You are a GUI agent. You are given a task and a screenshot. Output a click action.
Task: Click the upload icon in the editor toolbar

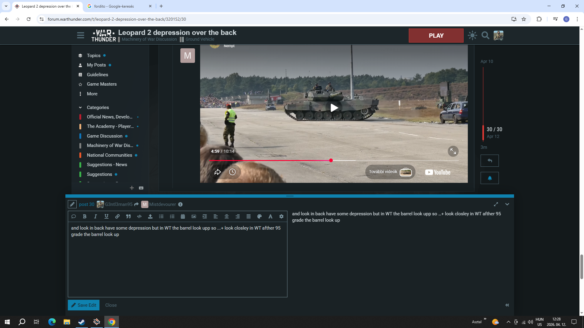(150, 217)
